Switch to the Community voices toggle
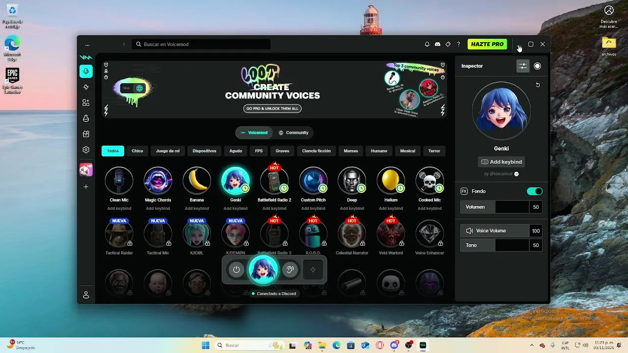Viewport: 628px width, 353px height. 293,132
